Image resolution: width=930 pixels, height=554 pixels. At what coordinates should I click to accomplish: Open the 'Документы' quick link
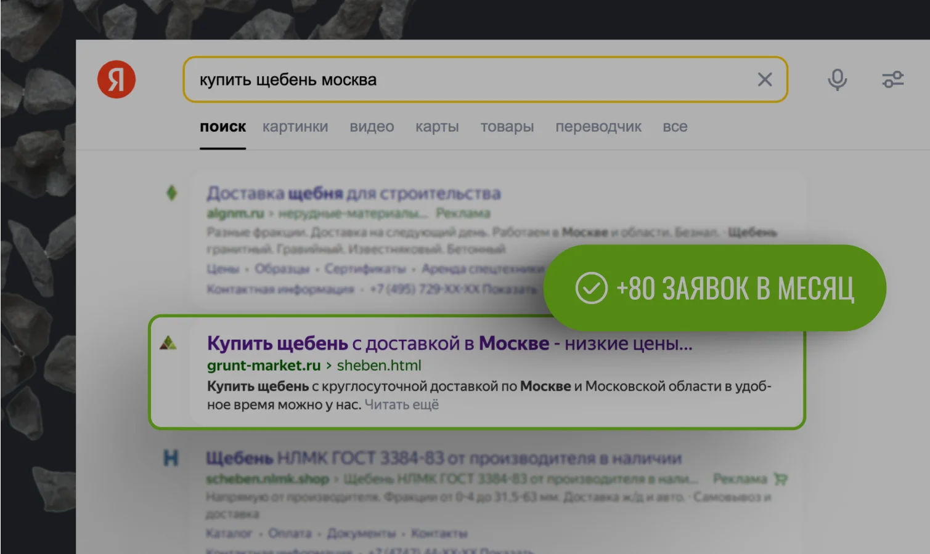click(361, 534)
